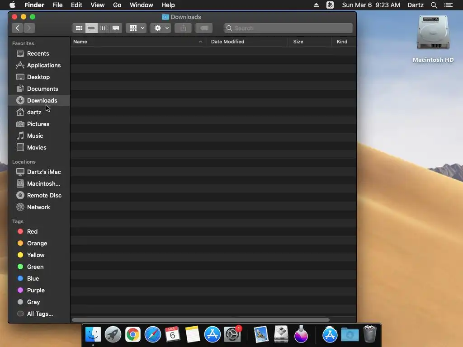
Task: Open Spotlight search in menu bar
Action: pos(434,5)
